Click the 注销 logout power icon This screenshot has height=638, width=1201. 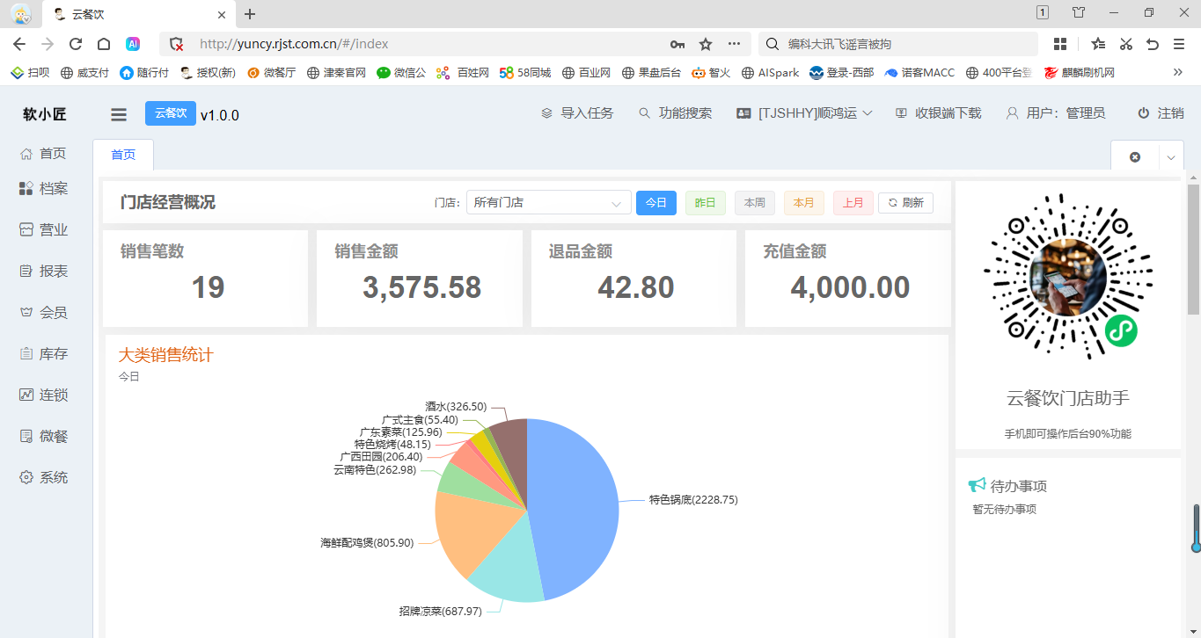(x=1144, y=113)
